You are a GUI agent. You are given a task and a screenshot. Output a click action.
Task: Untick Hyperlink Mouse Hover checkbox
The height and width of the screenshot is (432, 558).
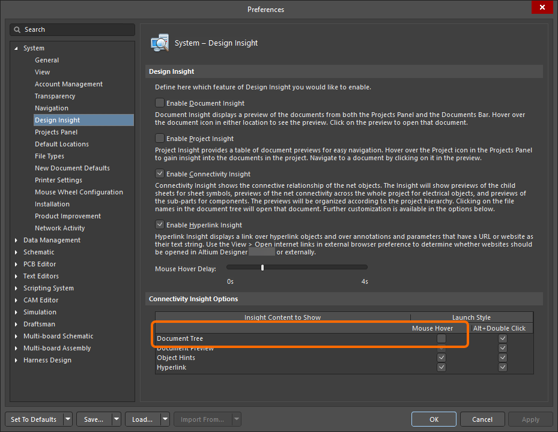[441, 367]
